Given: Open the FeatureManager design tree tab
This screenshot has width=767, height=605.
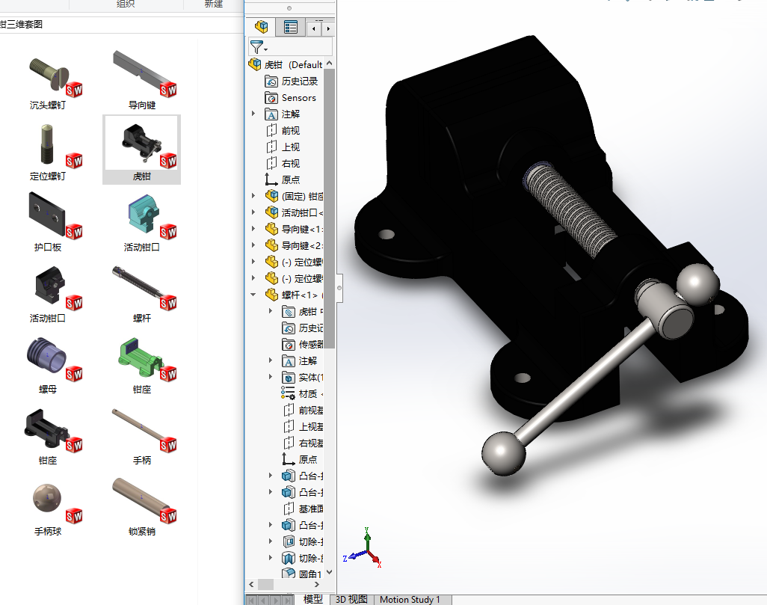Looking at the screenshot, I should click(x=261, y=28).
